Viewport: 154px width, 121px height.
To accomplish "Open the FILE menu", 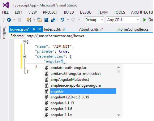I will pyautogui.click(x=6, y=12).
